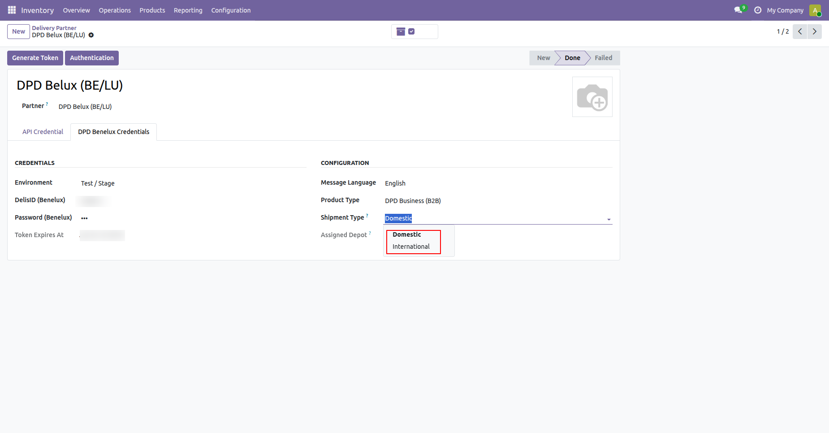Click the CREDENTIALS section heading

[35, 163]
